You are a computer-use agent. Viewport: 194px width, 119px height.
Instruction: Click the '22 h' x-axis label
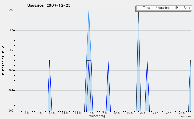pyautogui.click(x=168, y=113)
